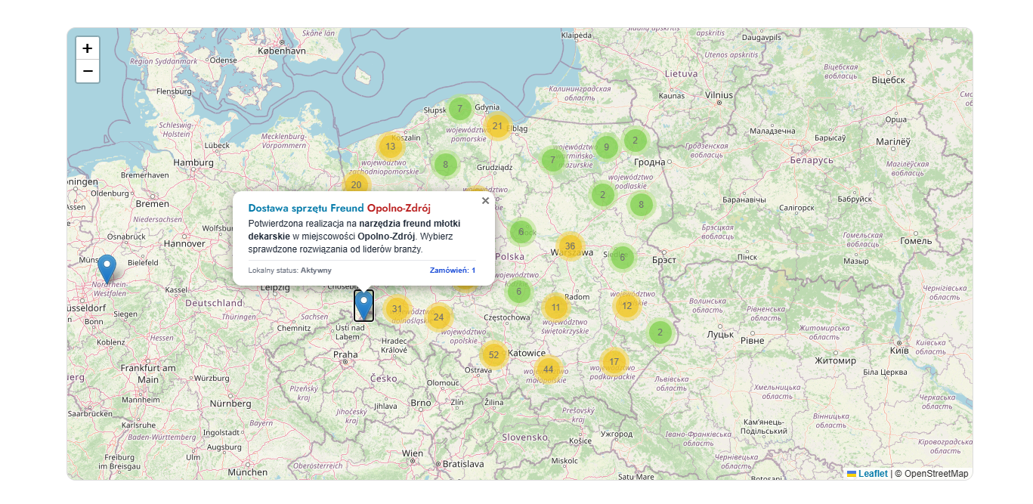Open the cluster numbered 24 in dolnośląskie
This screenshot has width=1033, height=504.
[439, 318]
